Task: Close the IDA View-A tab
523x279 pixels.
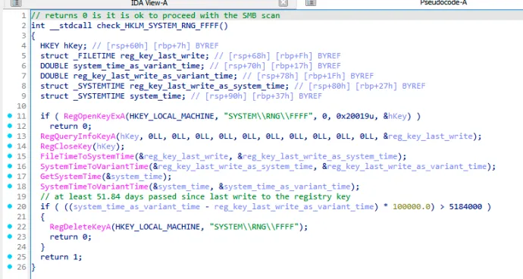Action: coord(283,3)
